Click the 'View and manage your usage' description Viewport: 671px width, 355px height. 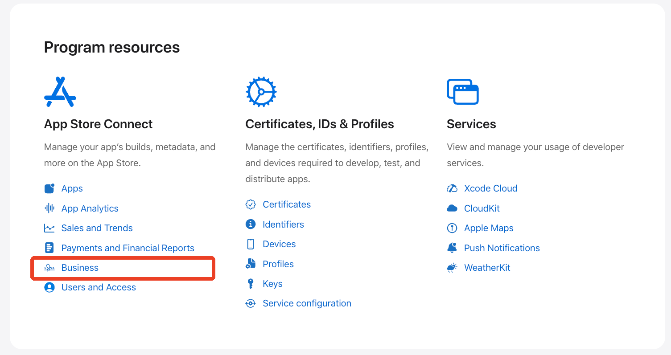535,155
